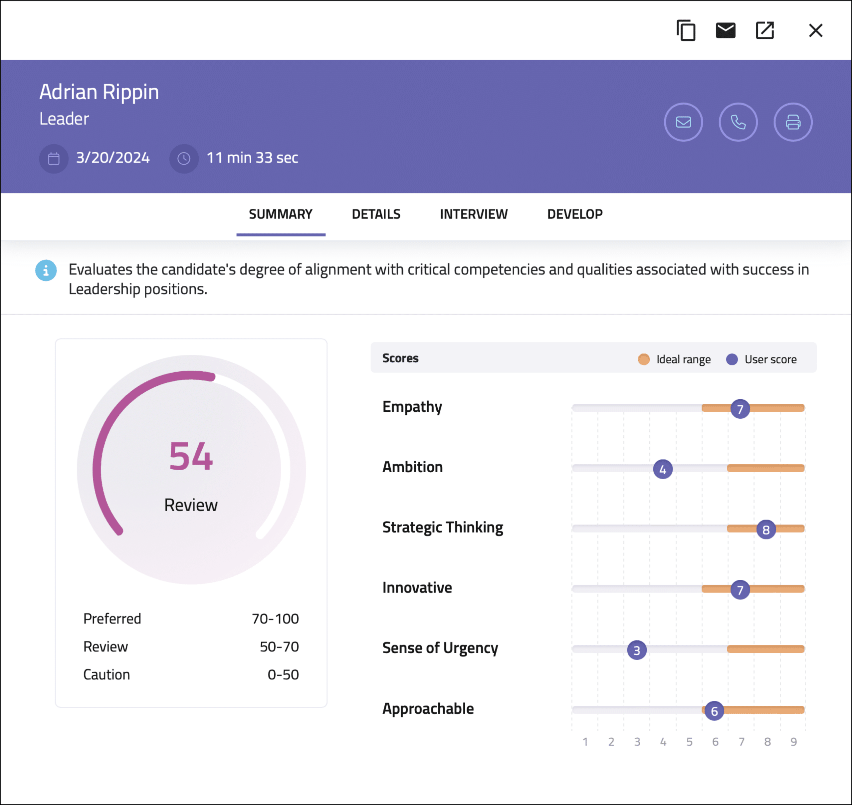Click the Ambition score marker 4
852x805 pixels.
pos(663,469)
